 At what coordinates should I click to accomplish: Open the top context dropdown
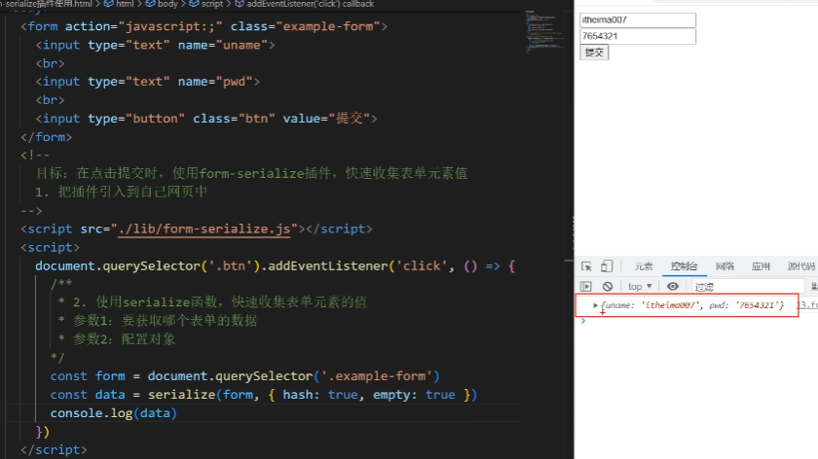(640, 287)
